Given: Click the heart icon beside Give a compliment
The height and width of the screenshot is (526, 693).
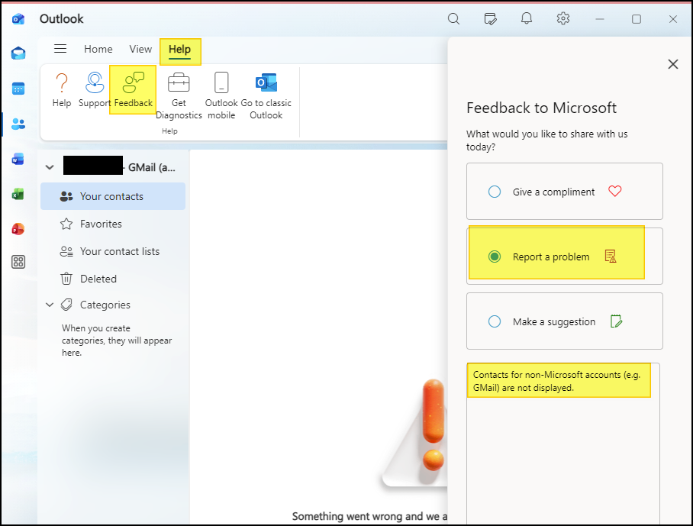Looking at the screenshot, I should 615,191.
